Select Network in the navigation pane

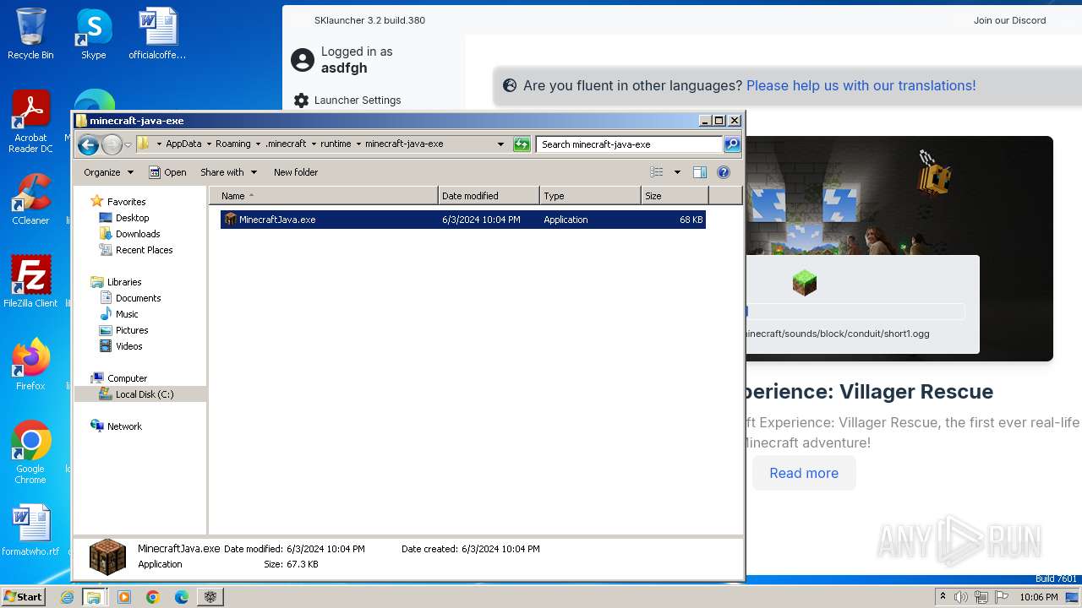tap(124, 426)
